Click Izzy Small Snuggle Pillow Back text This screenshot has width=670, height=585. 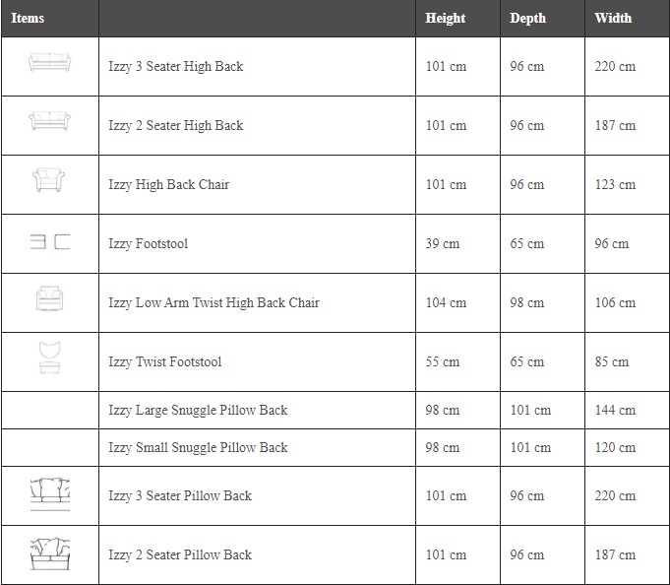point(198,447)
